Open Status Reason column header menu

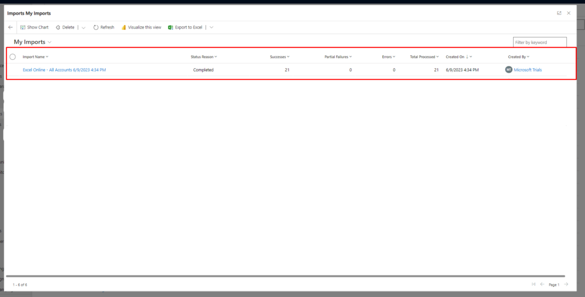coord(203,57)
